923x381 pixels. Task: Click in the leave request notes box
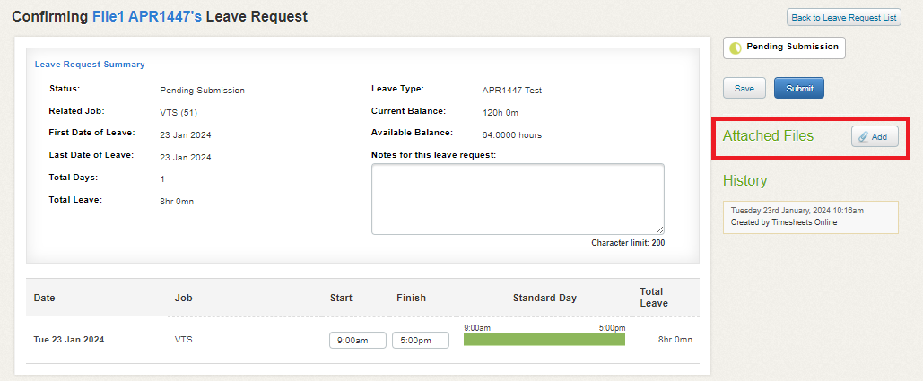518,199
